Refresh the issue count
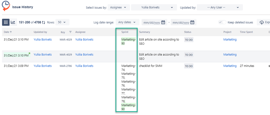Screen dimensions: 270x115 tap(44, 22)
